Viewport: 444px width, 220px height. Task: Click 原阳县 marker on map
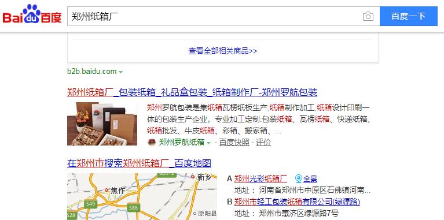coord(195,213)
